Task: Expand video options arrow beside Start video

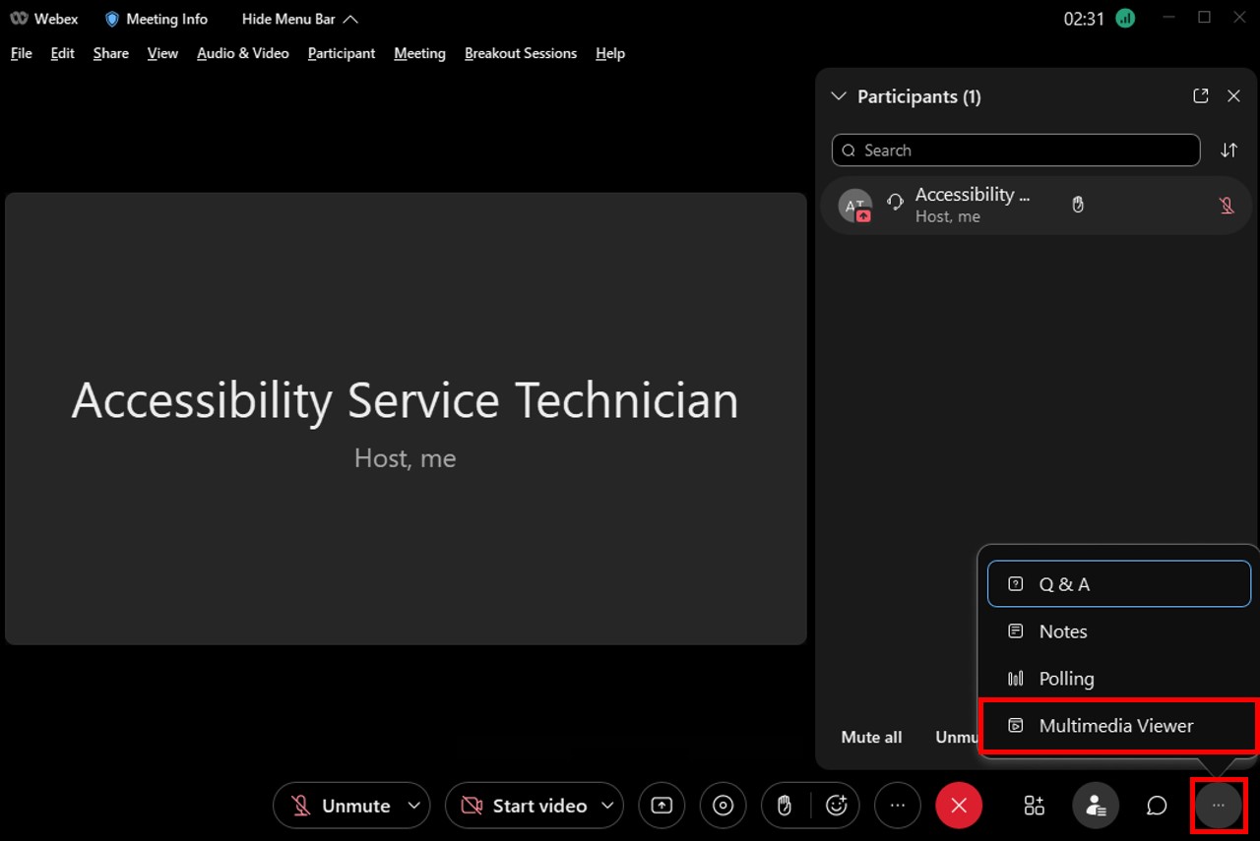Action: (x=607, y=806)
